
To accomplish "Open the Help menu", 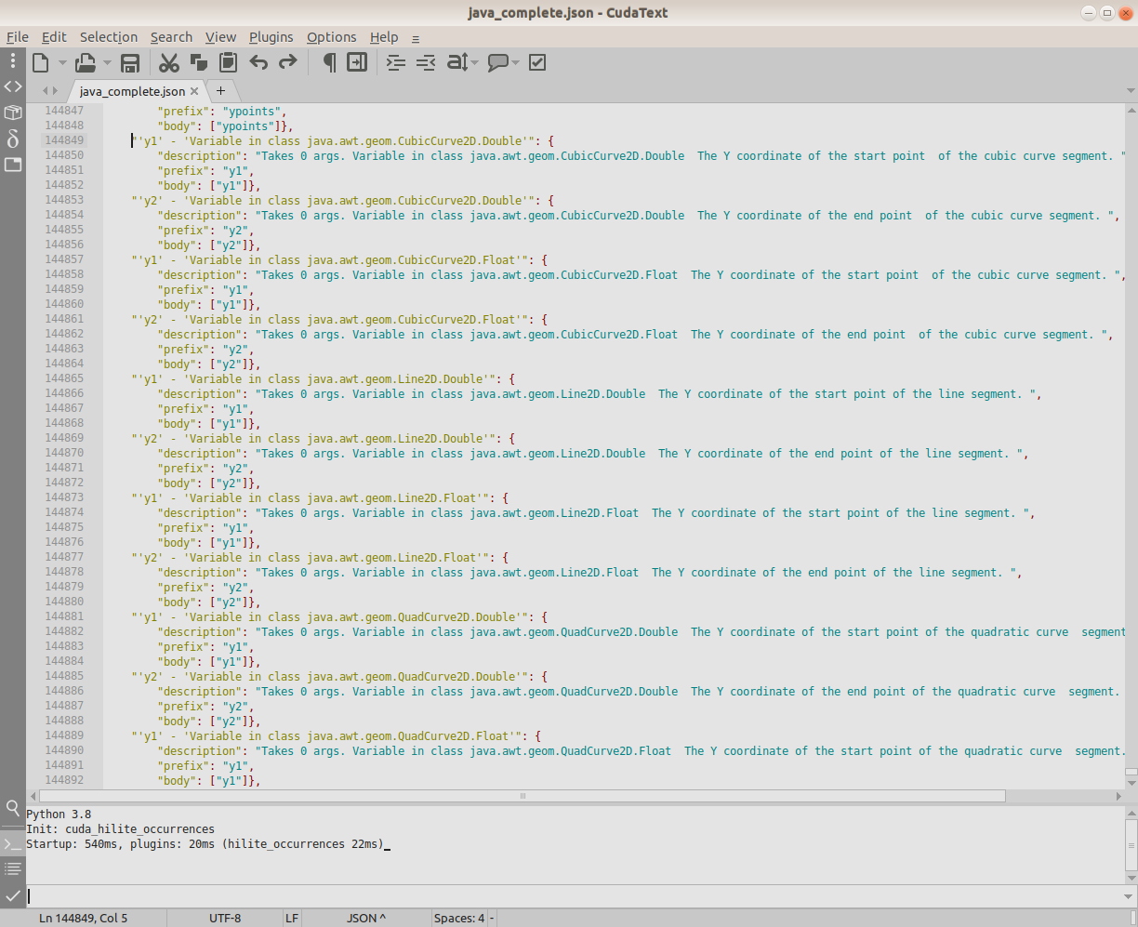I will pyautogui.click(x=384, y=37).
